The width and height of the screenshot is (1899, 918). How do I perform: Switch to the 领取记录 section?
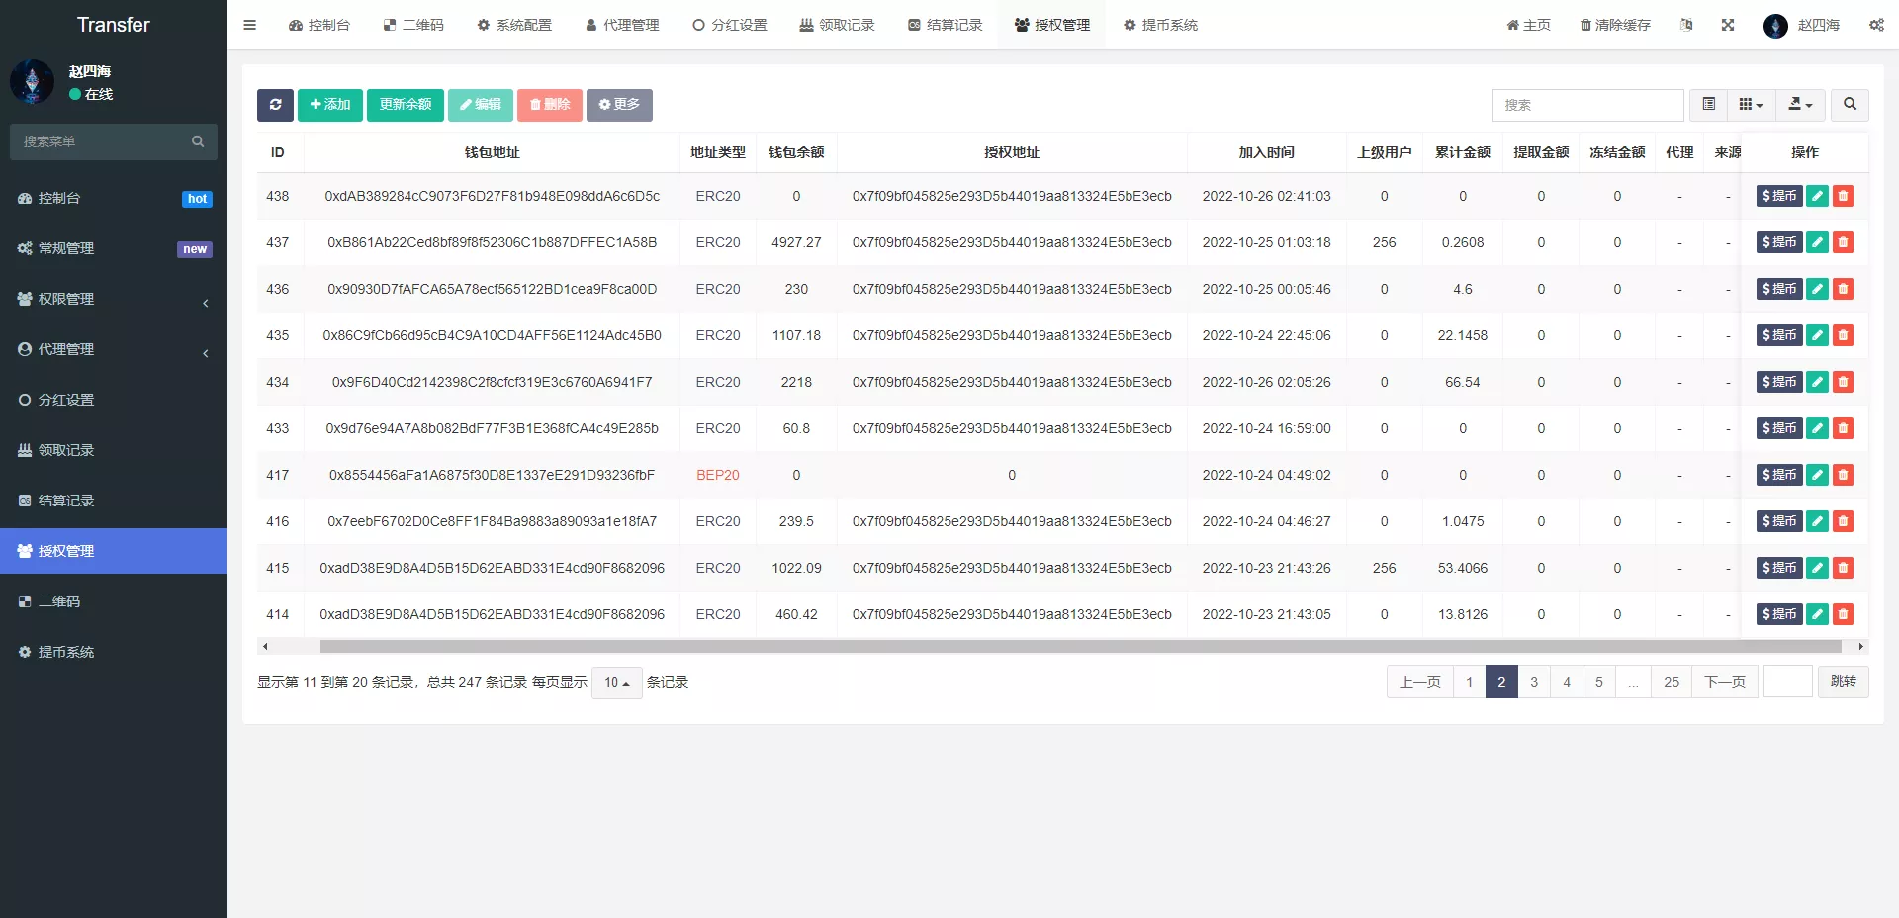(114, 450)
